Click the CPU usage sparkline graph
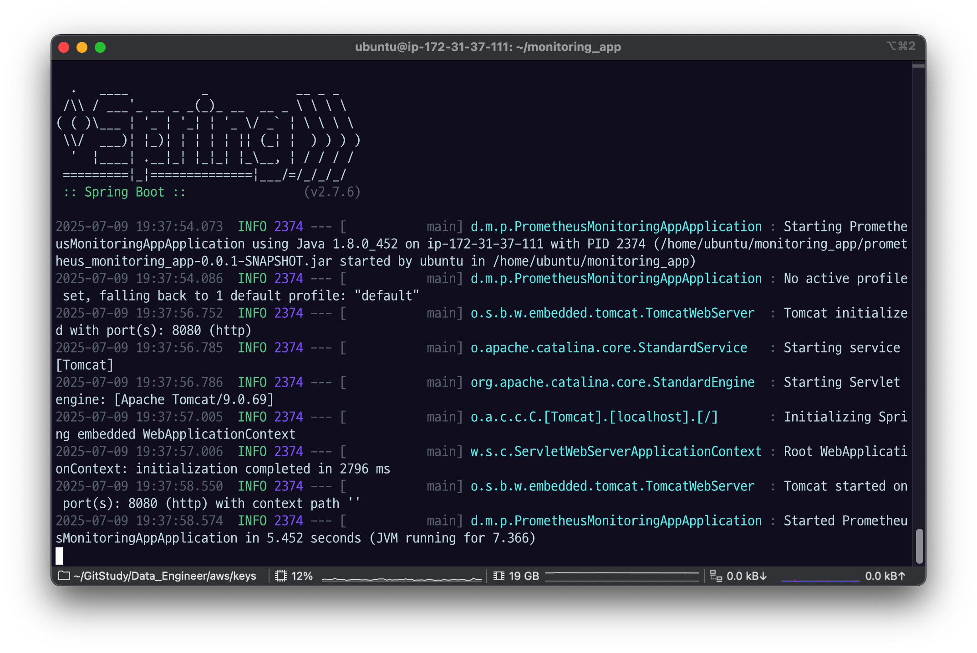The width and height of the screenshot is (977, 653). pos(402,578)
